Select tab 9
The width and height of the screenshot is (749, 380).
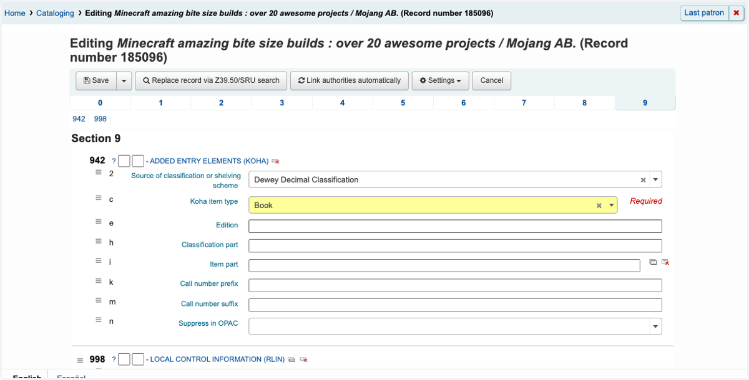645,103
